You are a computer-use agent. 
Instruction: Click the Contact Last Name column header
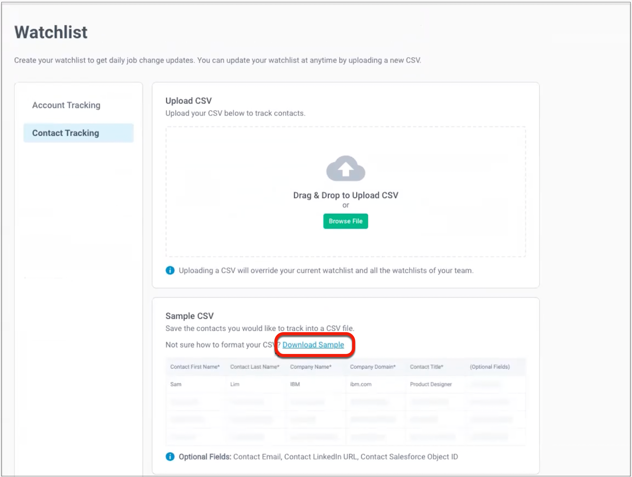(254, 367)
